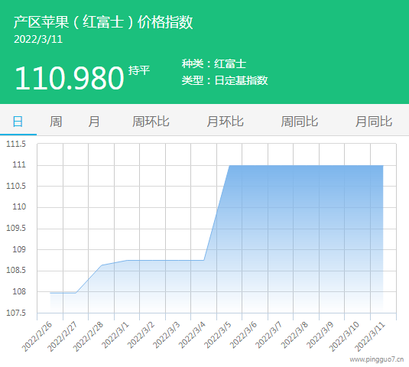Open the 周环比 tab
The width and height of the screenshot is (409, 367).
click(151, 122)
